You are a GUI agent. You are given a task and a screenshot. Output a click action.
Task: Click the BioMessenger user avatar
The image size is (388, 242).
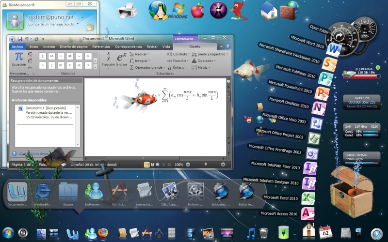click(15, 21)
